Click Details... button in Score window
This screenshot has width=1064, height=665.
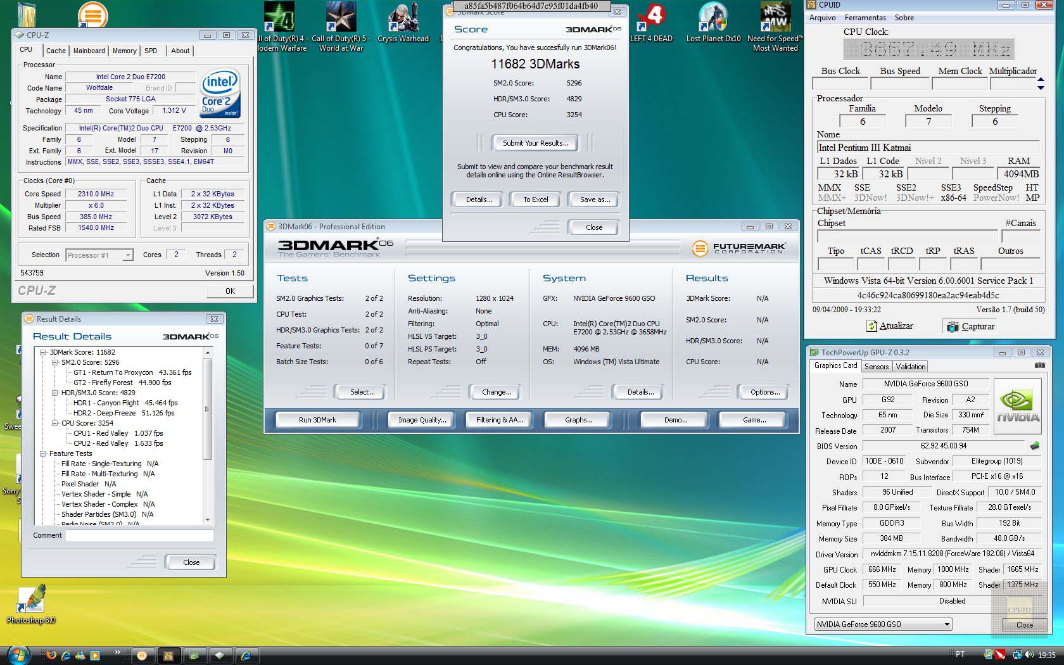pyautogui.click(x=479, y=199)
